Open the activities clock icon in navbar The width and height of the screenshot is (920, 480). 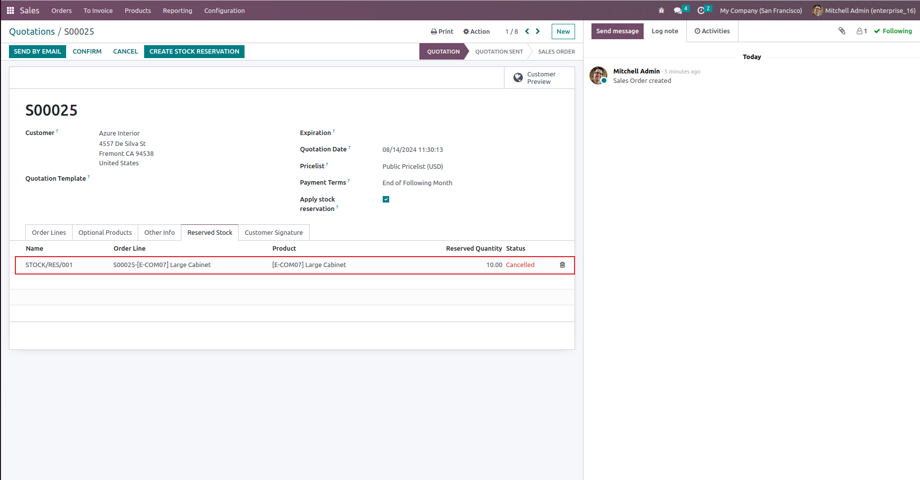click(x=701, y=10)
